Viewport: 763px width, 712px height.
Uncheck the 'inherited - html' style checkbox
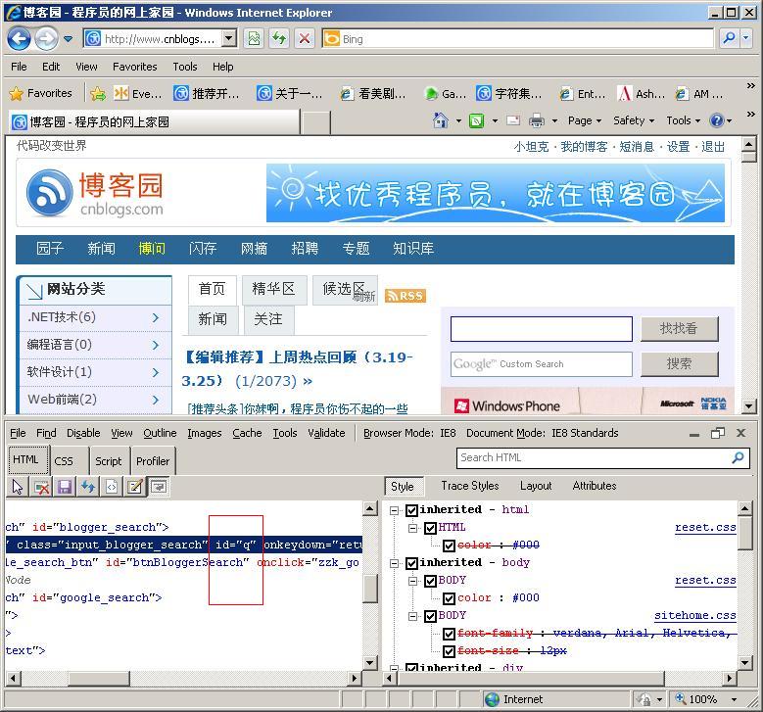(x=412, y=510)
